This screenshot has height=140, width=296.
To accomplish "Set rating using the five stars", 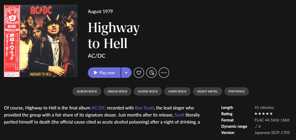I will tap(263, 114).
